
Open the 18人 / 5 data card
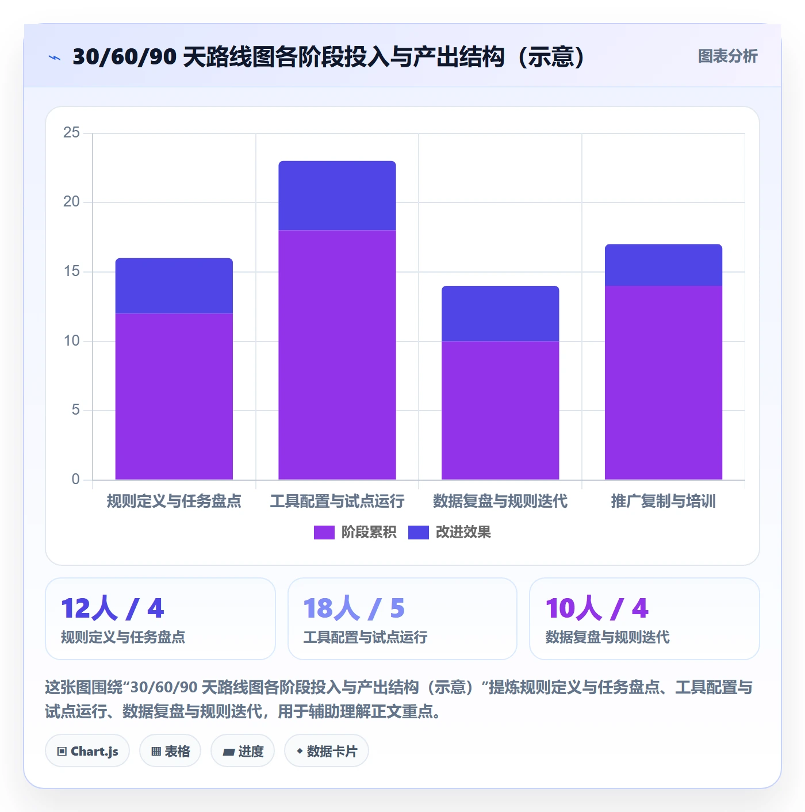pos(402,619)
